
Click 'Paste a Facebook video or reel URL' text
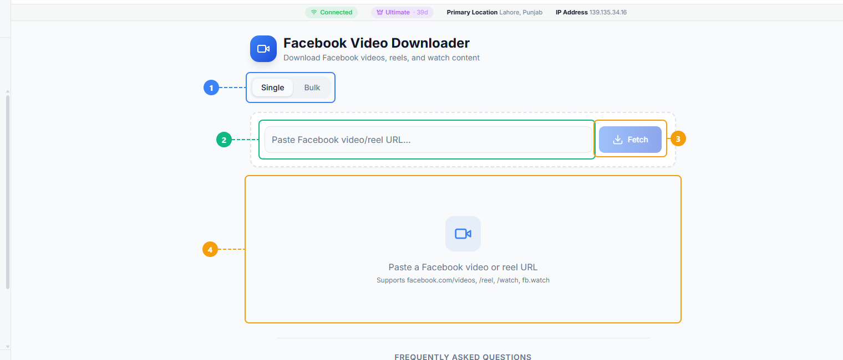click(x=463, y=267)
